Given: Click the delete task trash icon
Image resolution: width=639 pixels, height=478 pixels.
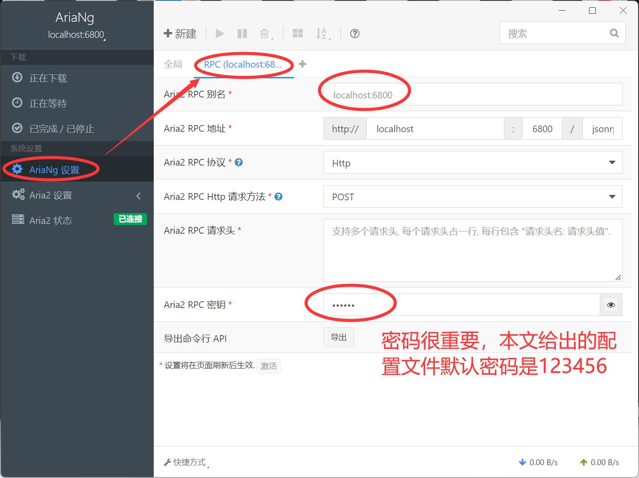Looking at the screenshot, I should [x=265, y=34].
